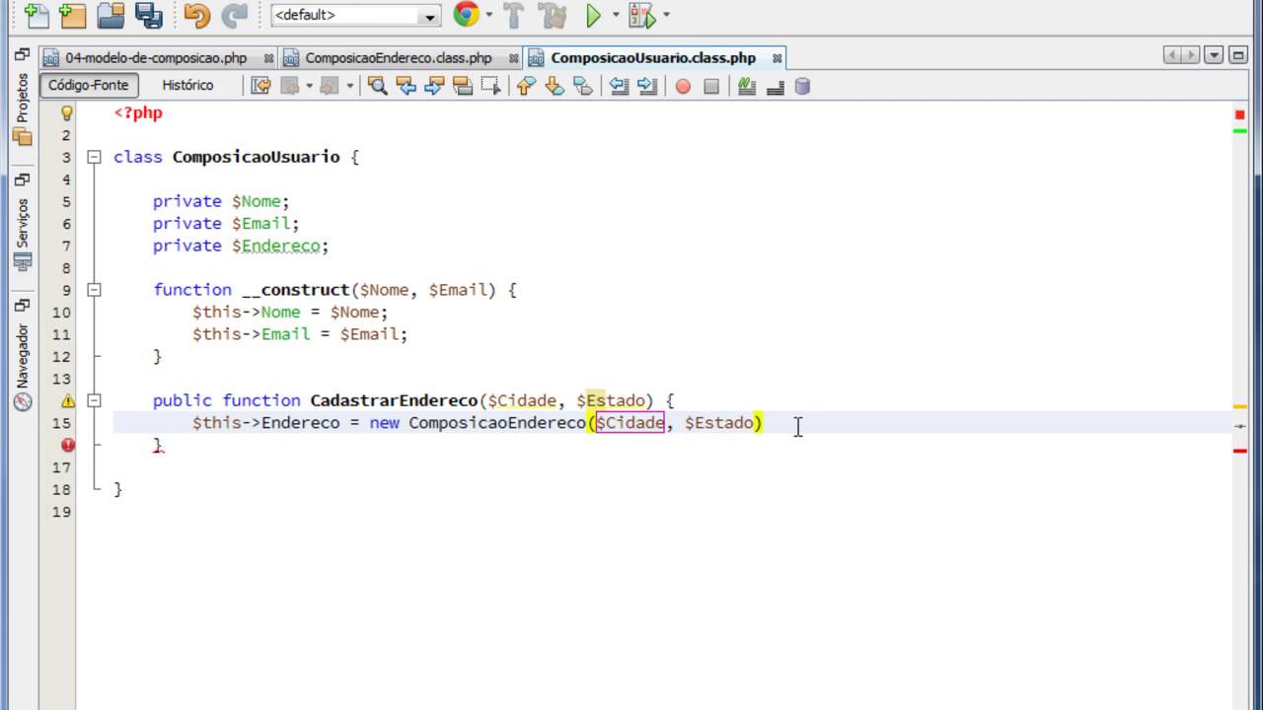Click the error glyph on line 16

[x=67, y=445]
